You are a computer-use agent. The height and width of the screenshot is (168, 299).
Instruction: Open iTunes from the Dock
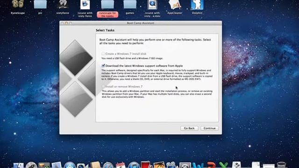pos(134,165)
